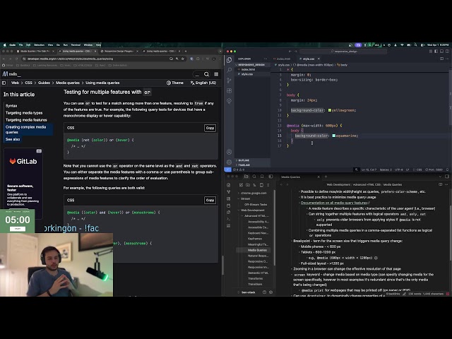Open the Manage gear in VS Code
Image resolution: width=452 pixels, height=339 pixels.
point(229,162)
